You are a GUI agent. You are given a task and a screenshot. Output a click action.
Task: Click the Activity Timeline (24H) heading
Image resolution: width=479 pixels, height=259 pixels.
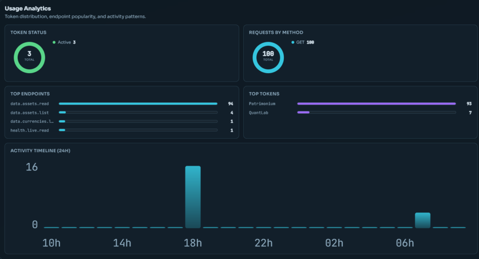[40, 150]
